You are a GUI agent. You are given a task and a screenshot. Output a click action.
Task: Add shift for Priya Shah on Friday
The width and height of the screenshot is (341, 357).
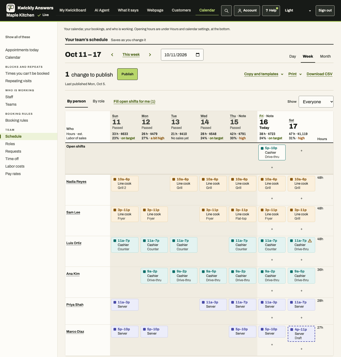pos(272,318)
